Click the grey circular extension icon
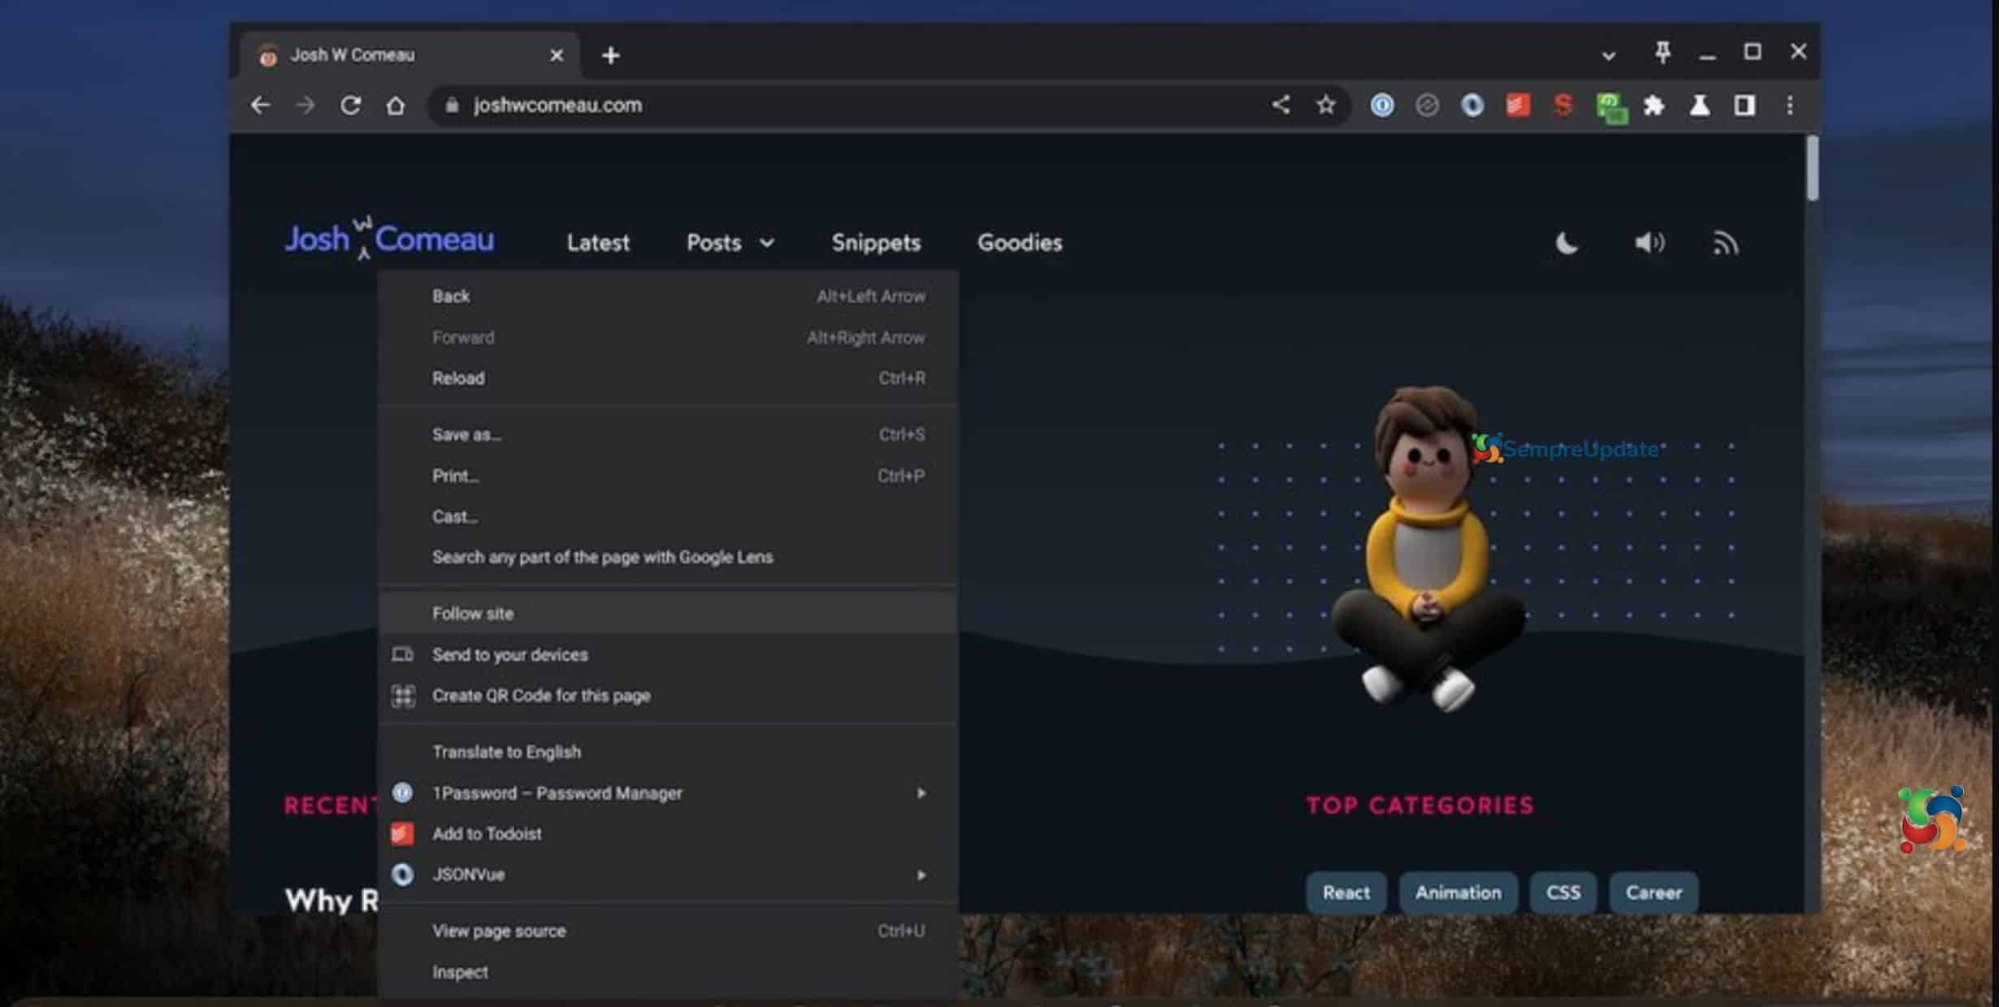Screen dimensions: 1999x1007 [1427, 106]
